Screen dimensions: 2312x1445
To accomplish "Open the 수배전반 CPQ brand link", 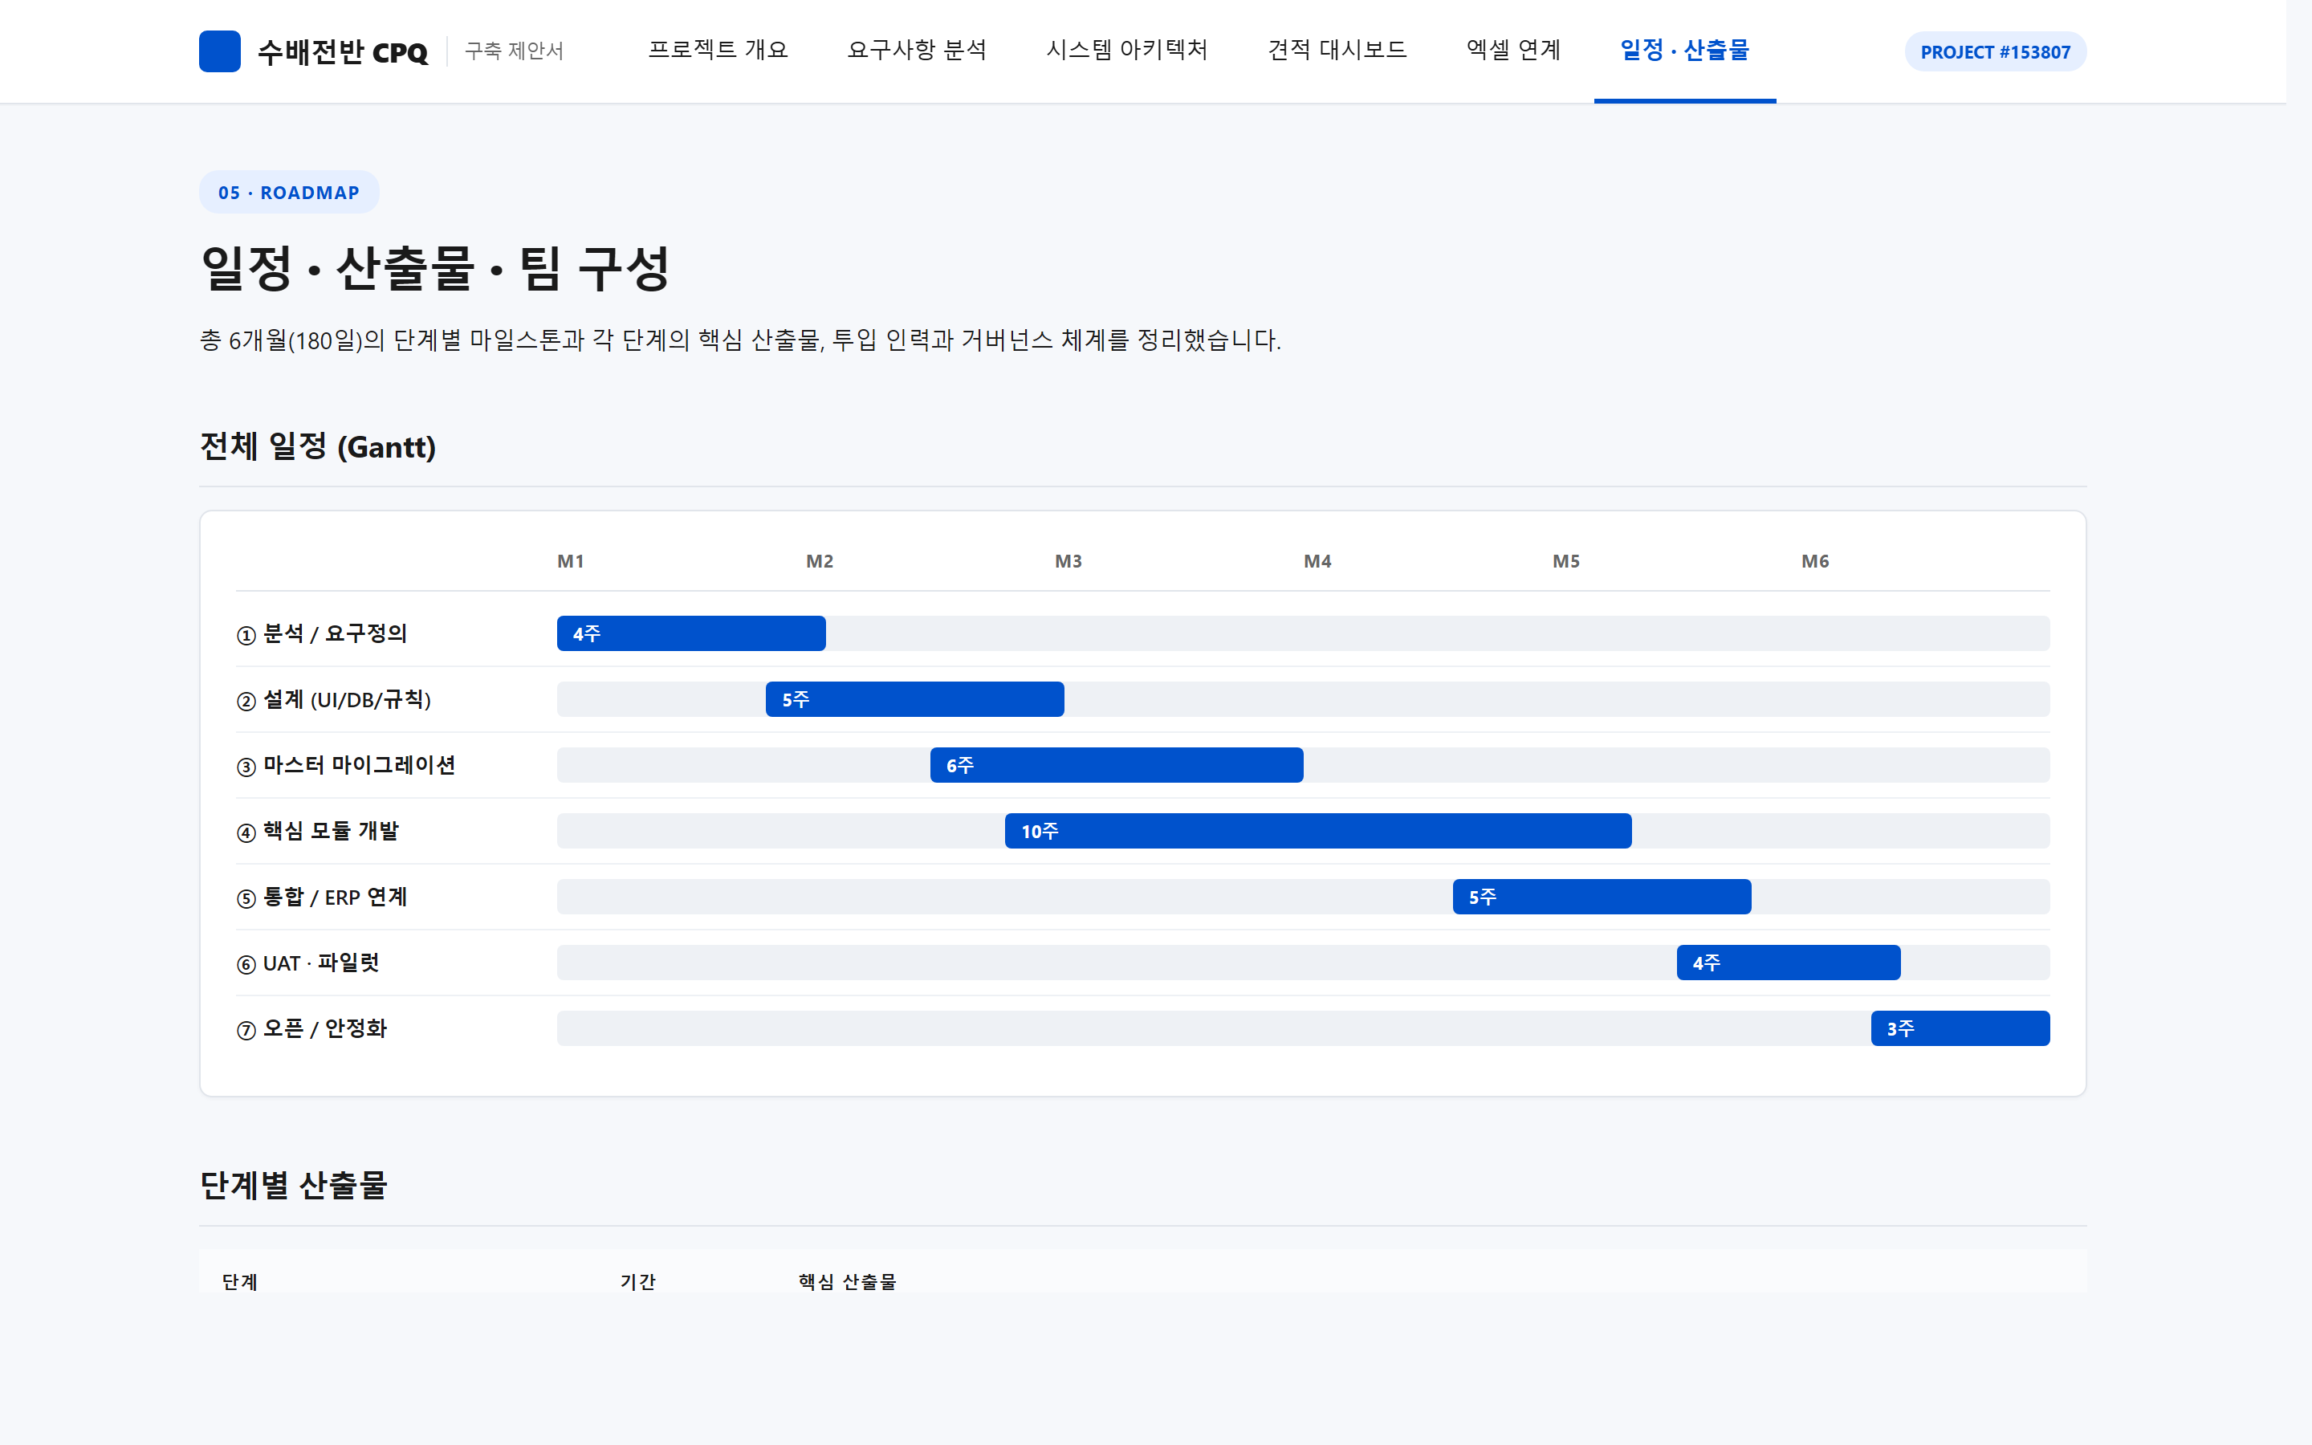I will tap(313, 51).
